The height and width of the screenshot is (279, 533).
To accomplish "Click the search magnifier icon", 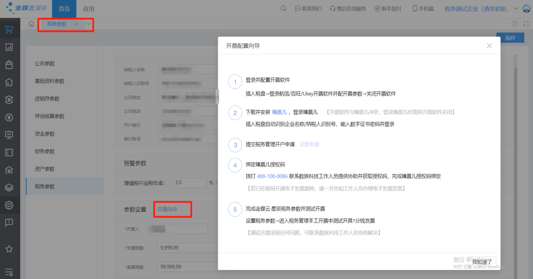I will (283, 8).
